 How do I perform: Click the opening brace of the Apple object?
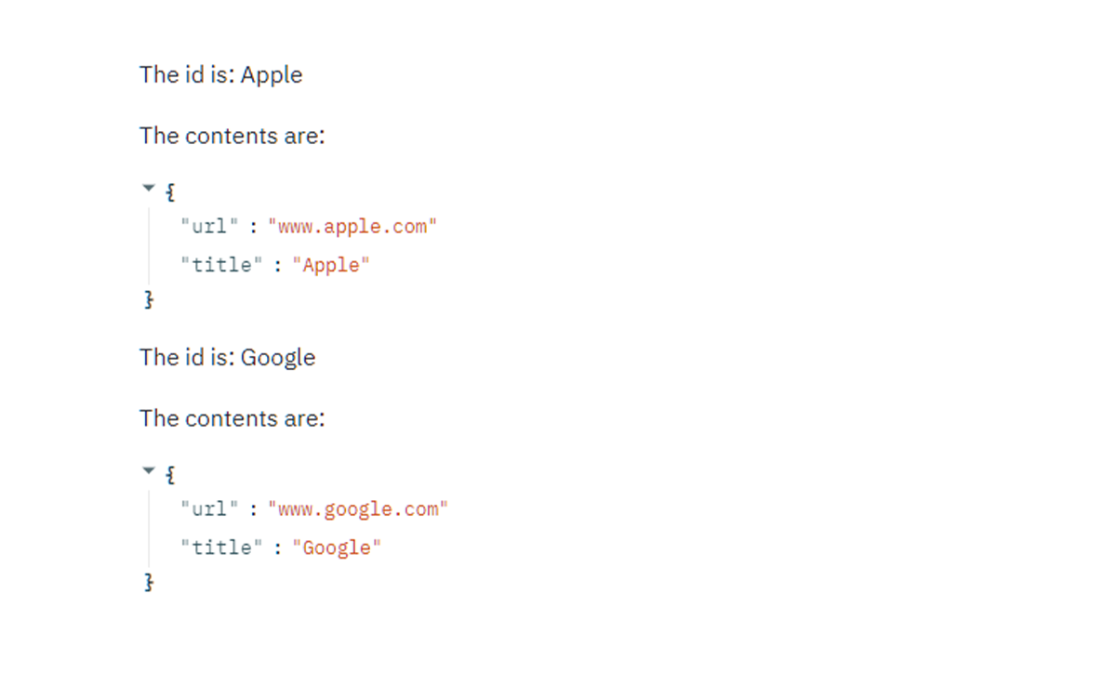tap(170, 192)
